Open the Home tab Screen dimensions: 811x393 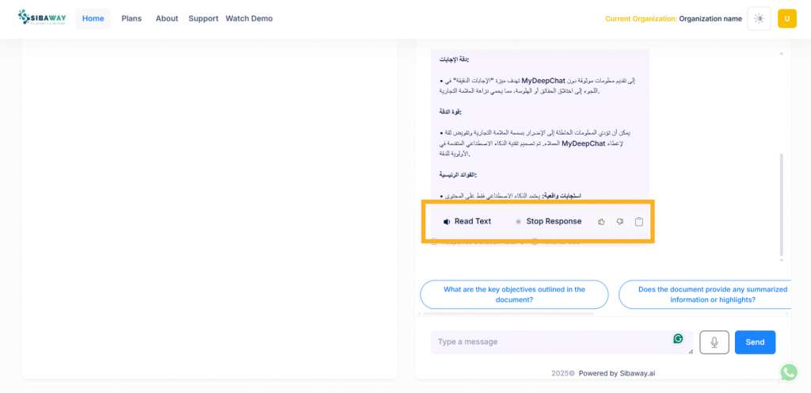tap(93, 18)
